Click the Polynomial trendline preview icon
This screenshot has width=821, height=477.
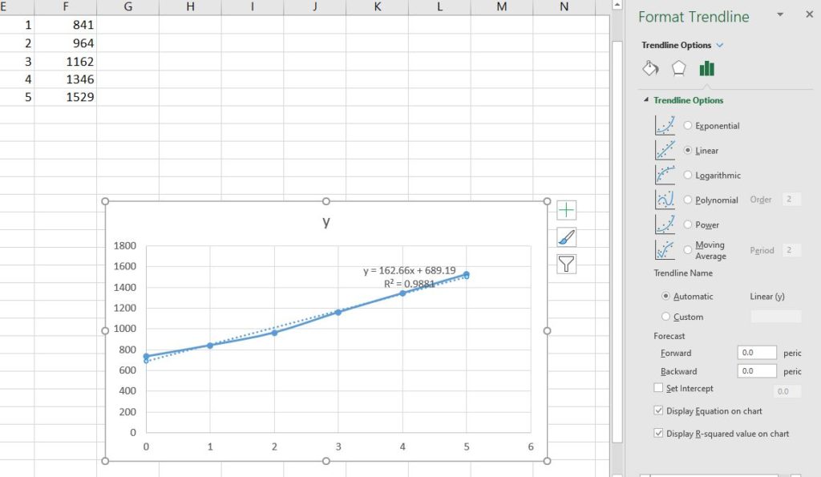click(663, 199)
